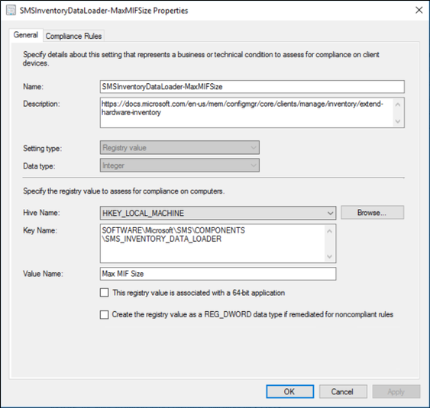
Task: Check Create registry value as REG_DWORD
Action: click(104, 315)
